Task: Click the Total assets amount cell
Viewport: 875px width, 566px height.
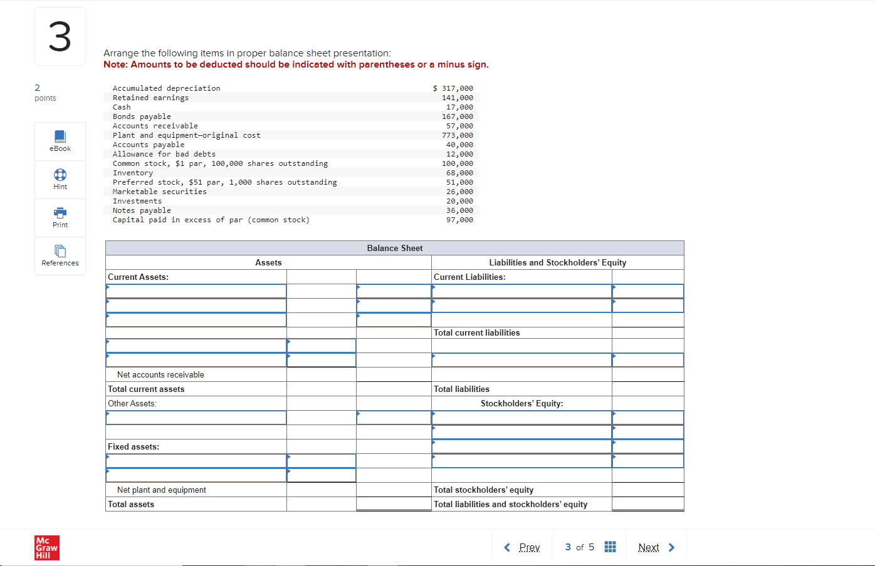Action: (394, 504)
